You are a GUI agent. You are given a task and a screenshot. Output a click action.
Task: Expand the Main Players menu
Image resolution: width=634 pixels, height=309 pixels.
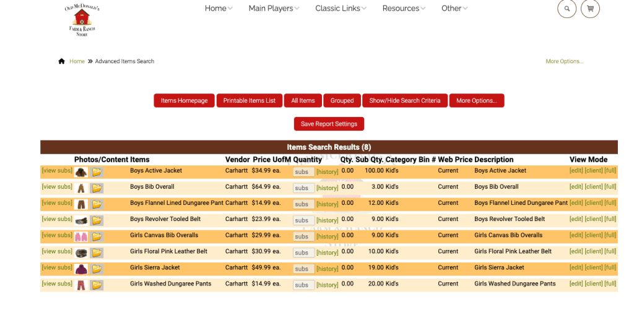[274, 8]
